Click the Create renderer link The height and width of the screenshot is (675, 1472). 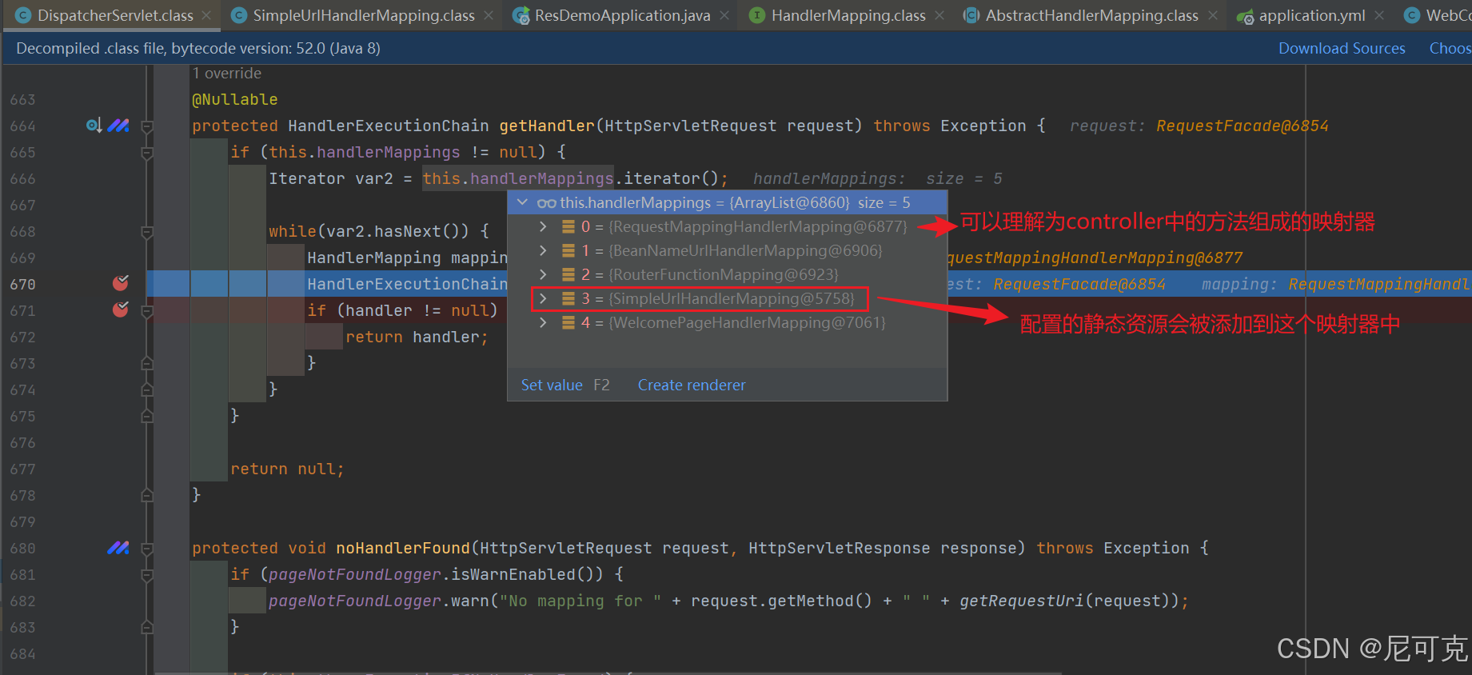click(x=692, y=385)
